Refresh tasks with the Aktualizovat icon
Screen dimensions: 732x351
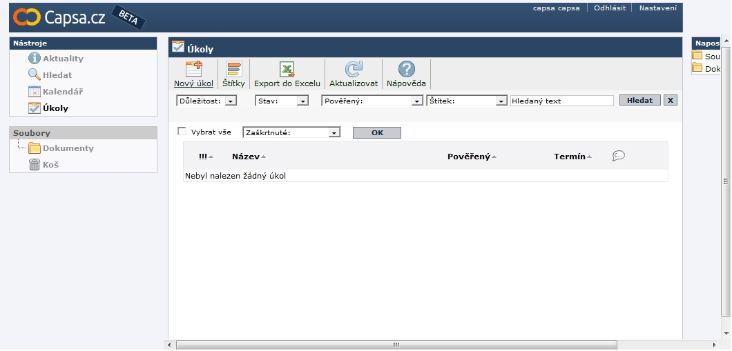point(354,70)
